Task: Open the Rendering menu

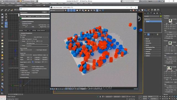Action: click(54, 3)
